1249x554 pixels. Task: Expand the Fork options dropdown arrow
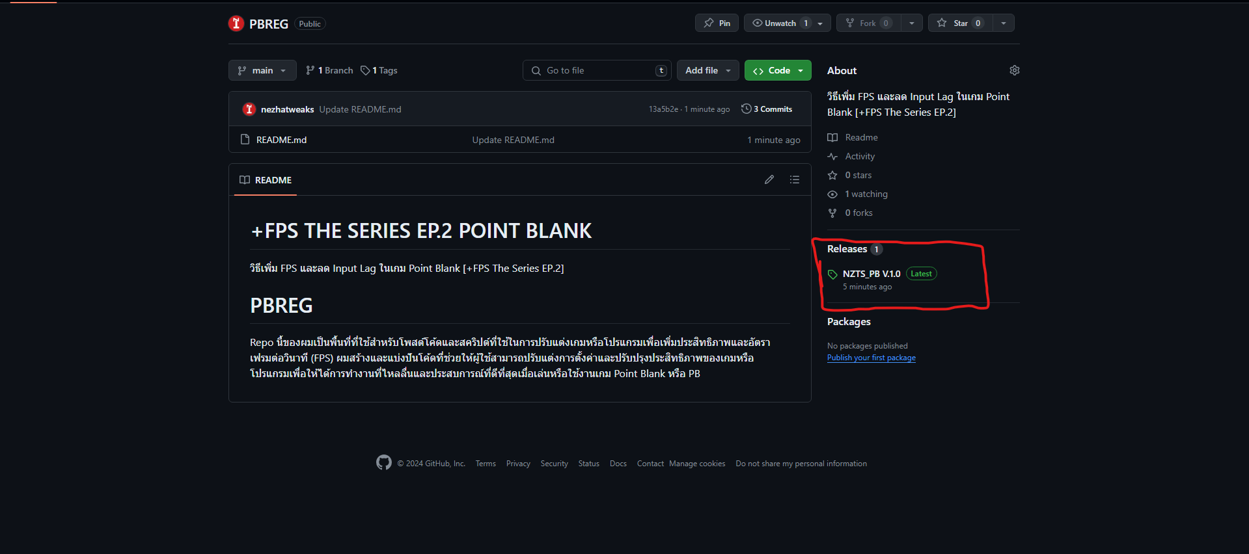(912, 23)
